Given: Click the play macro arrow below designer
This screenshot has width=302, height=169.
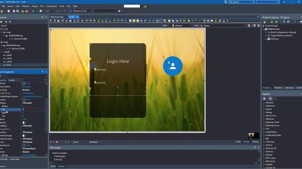Looking at the screenshot, I should pyautogui.click(x=51, y=142).
